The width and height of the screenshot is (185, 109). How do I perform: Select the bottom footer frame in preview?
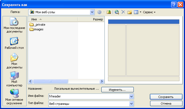pyautogui.click(x=144, y=79)
